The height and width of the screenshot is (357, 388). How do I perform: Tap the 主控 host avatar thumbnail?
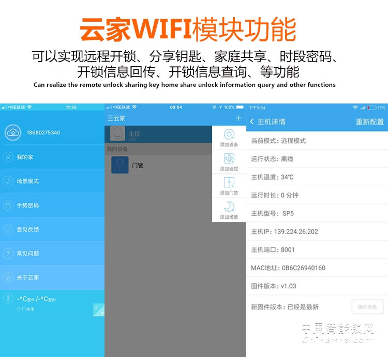(117, 133)
